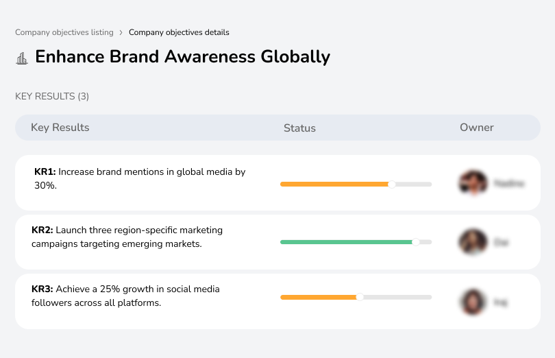Image resolution: width=555 pixels, height=358 pixels.
Task: Click the blurred owner name in KR3 row
Action: tap(501, 302)
